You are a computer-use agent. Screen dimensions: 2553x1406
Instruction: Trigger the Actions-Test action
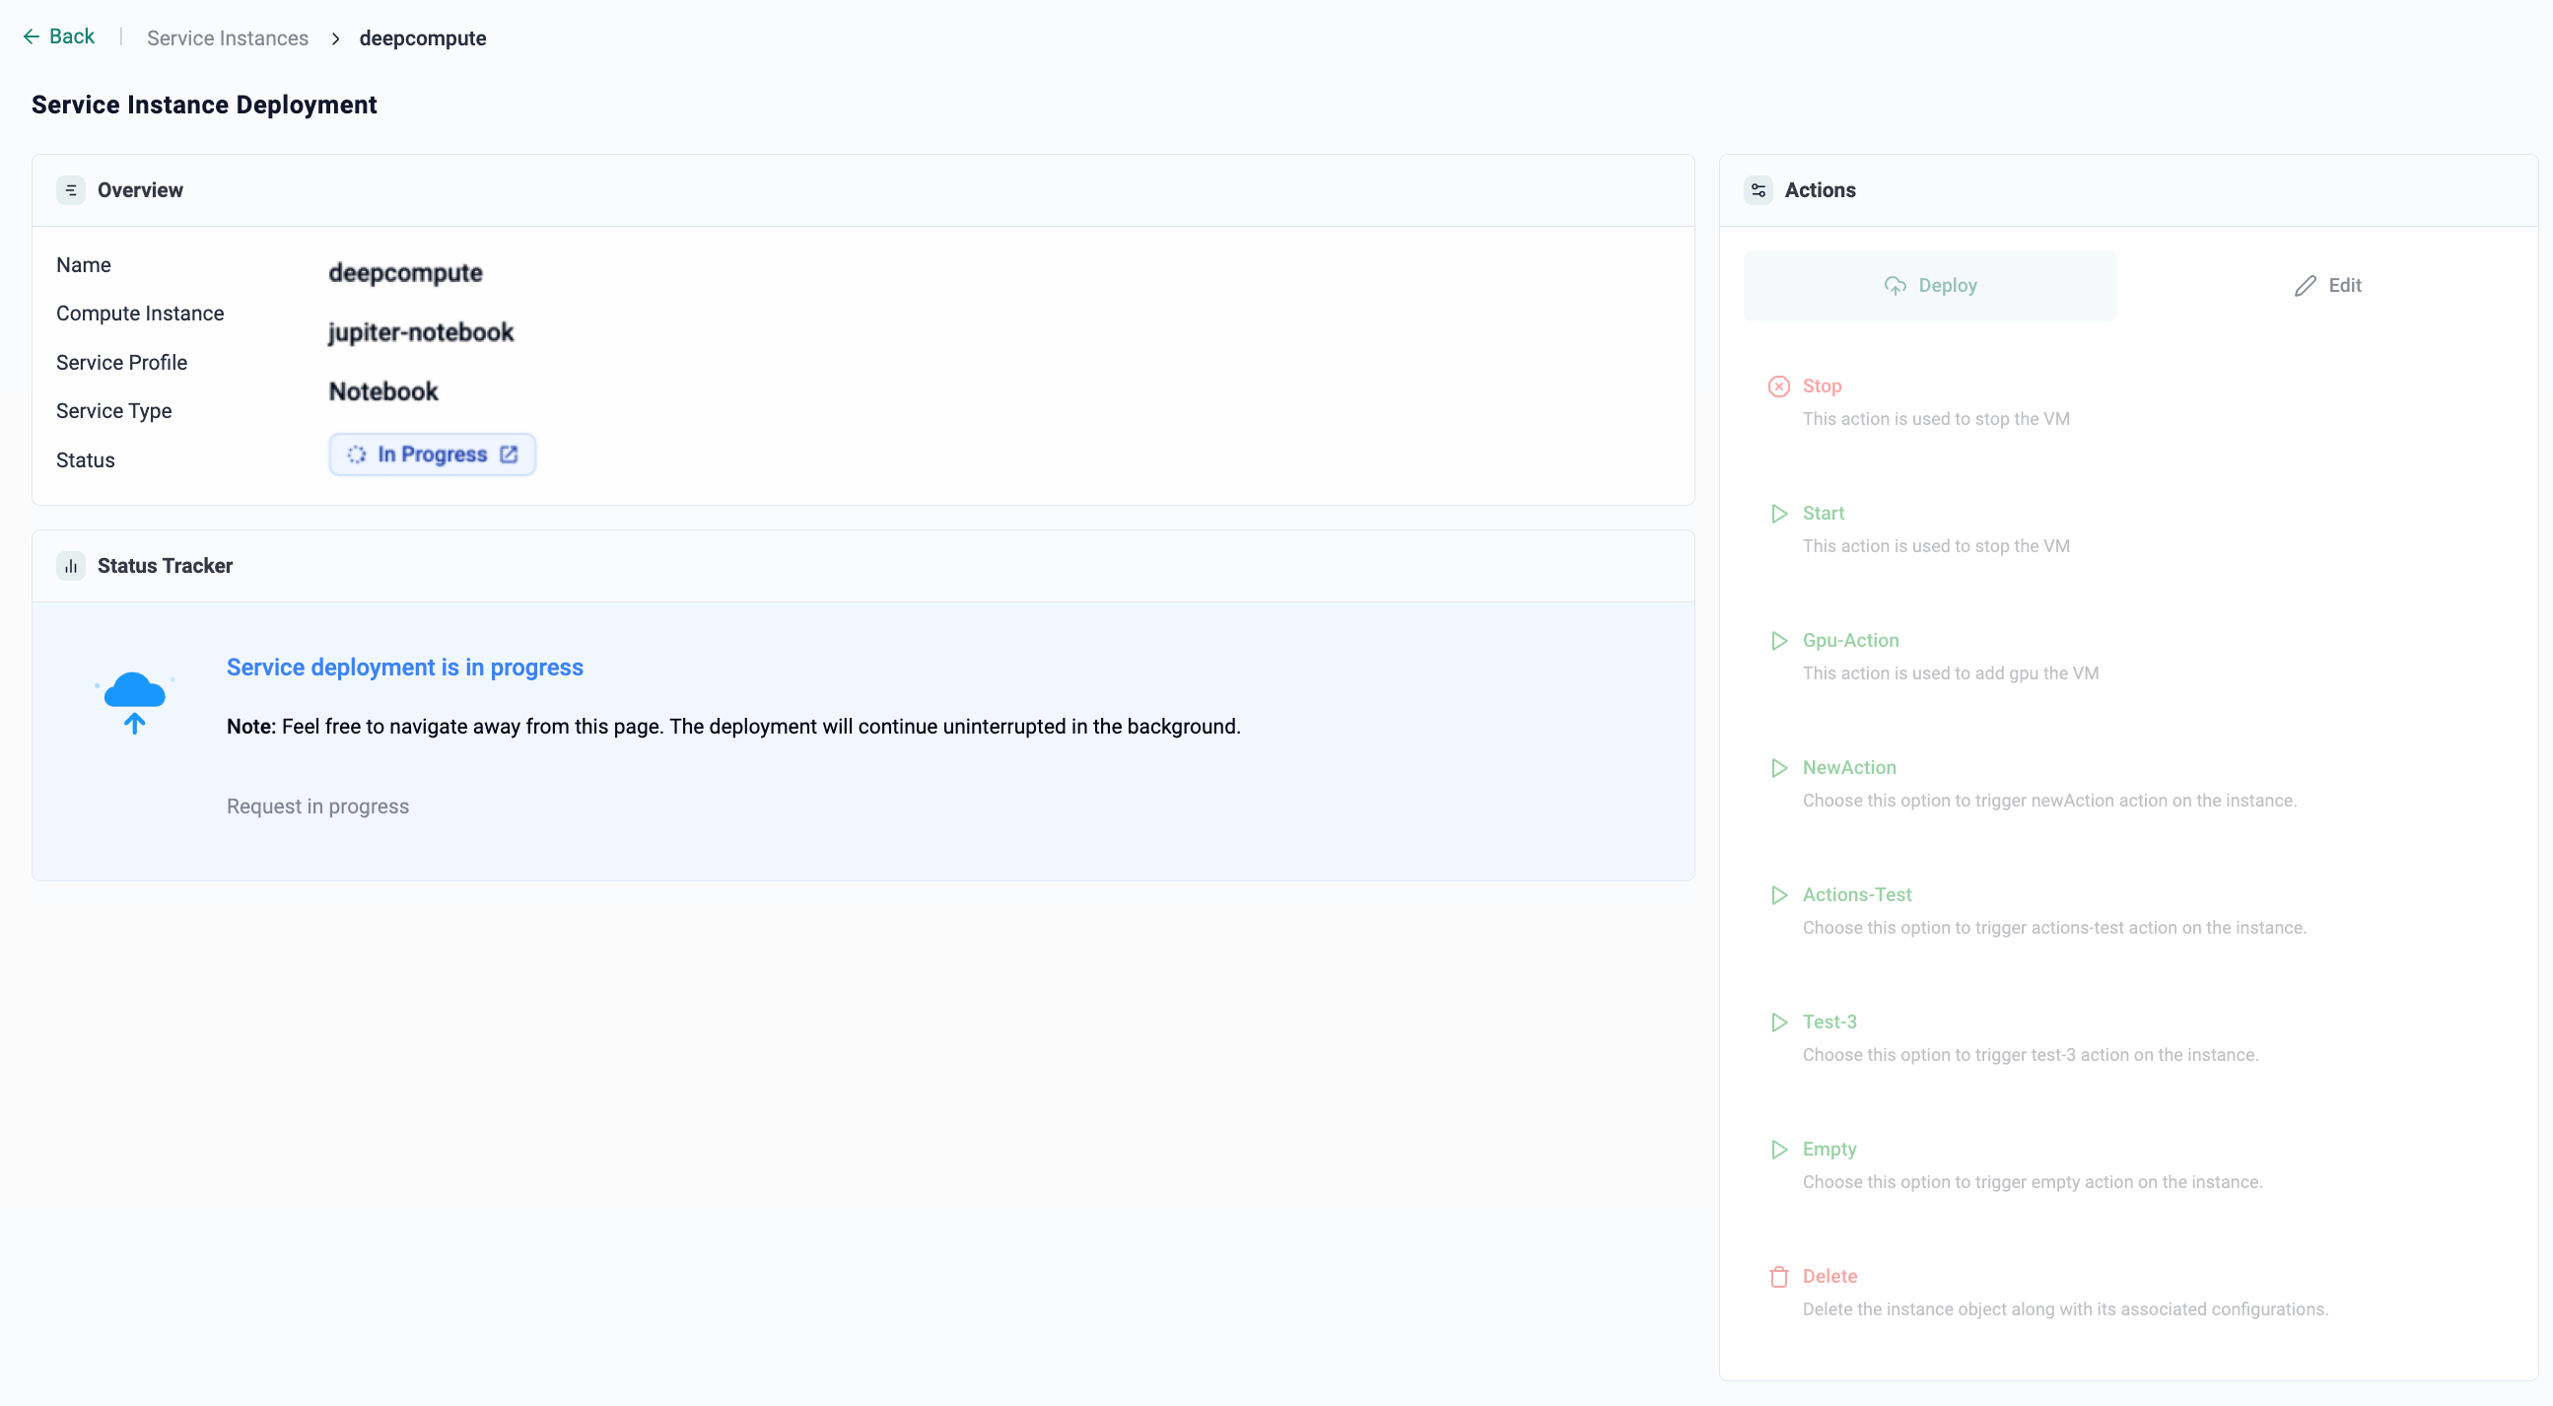coord(1856,894)
